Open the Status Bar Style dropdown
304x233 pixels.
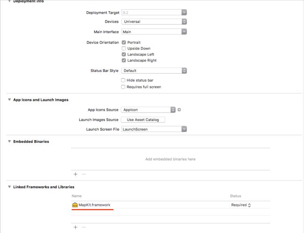(154, 71)
